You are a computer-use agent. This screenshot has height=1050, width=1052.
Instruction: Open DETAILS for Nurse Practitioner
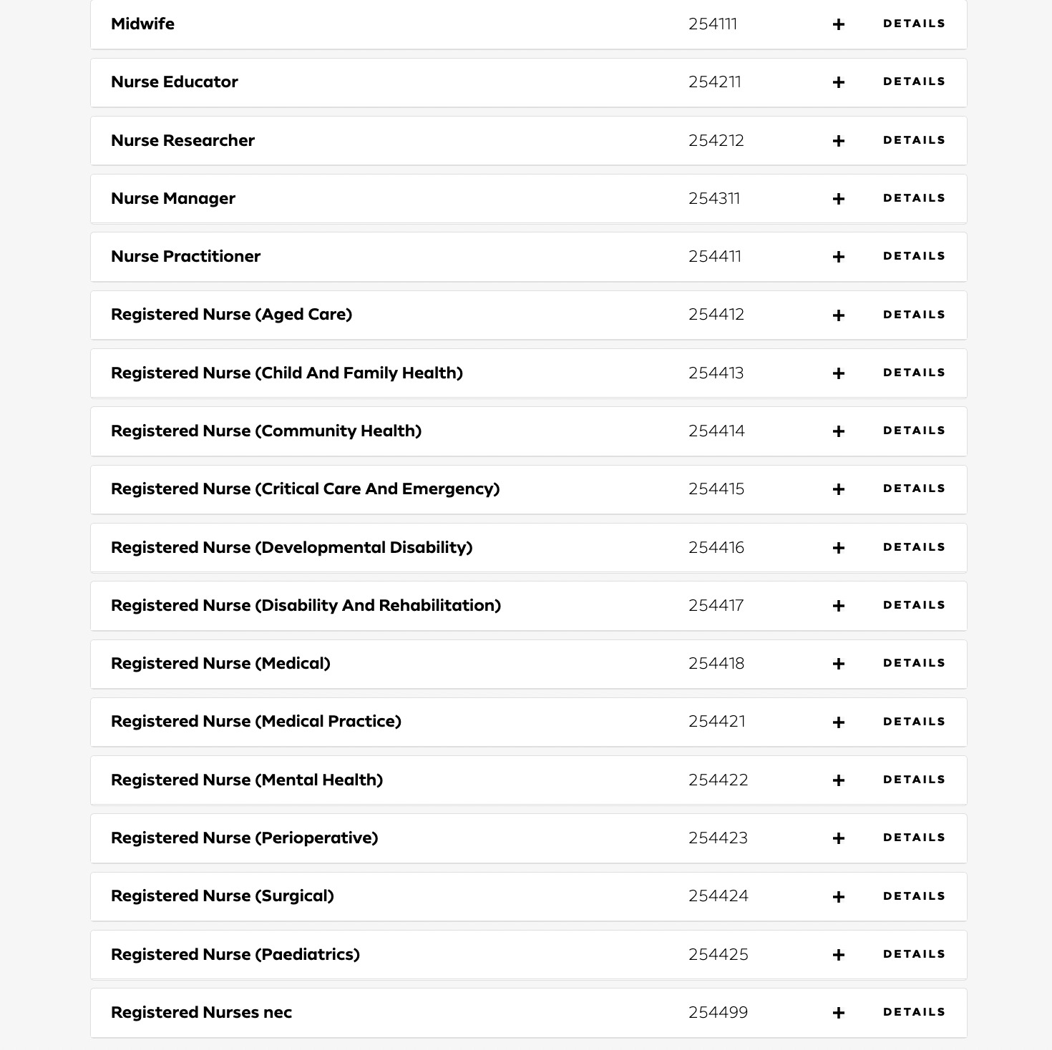(x=914, y=257)
